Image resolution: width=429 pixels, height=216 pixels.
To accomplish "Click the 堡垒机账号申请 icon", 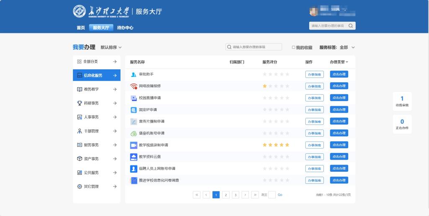I will coord(134,133).
